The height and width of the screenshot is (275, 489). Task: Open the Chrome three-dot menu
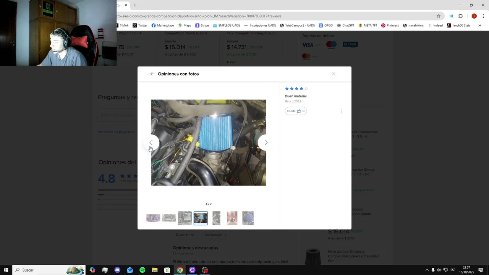(x=483, y=16)
